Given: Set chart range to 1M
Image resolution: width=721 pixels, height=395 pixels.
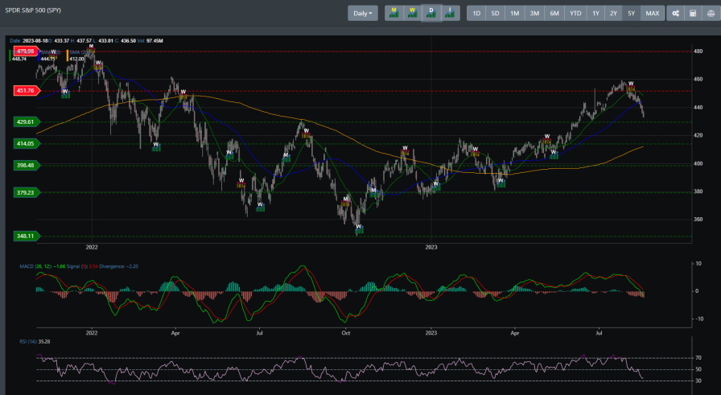Looking at the screenshot, I should (514, 14).
